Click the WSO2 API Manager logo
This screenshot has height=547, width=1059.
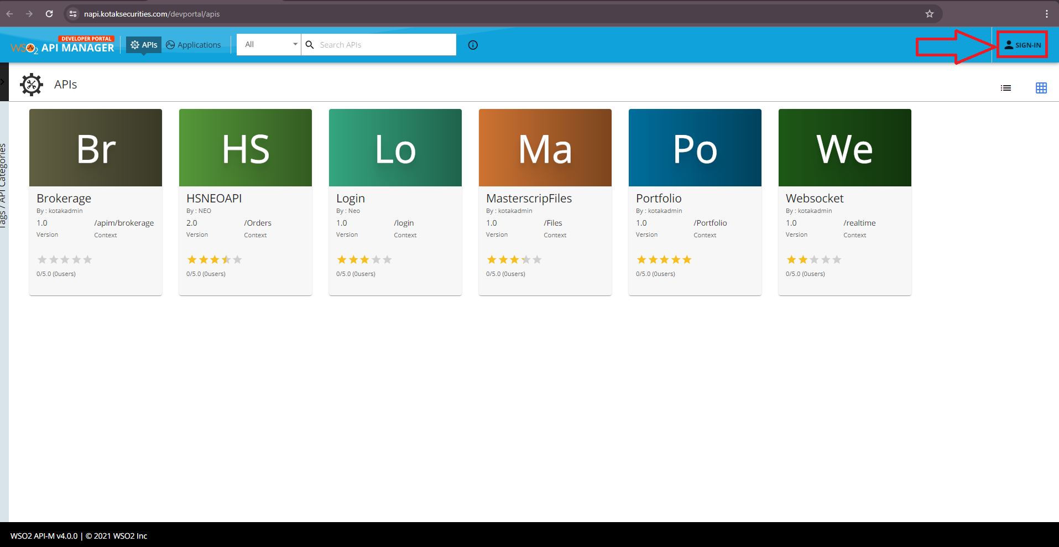[x=62, y=45]
